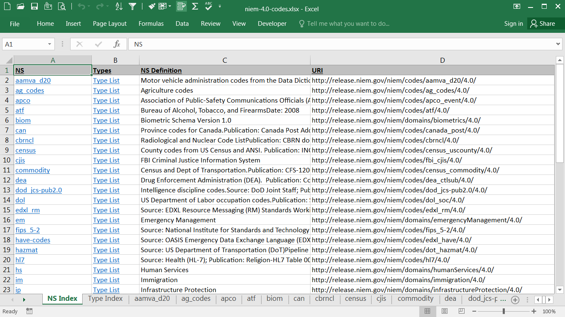Click the AutoSum sigma icon

coord(195,6)
